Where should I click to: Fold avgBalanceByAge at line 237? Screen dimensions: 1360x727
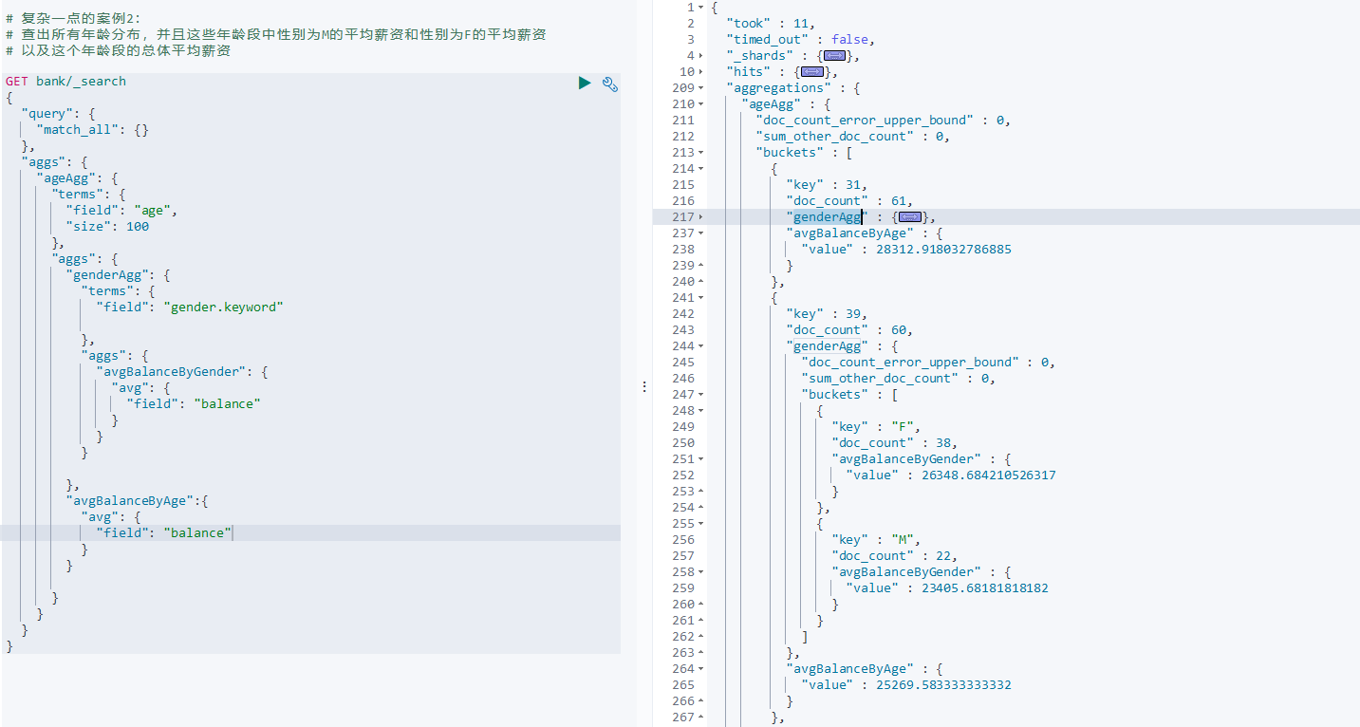click(x=701, y=233)
